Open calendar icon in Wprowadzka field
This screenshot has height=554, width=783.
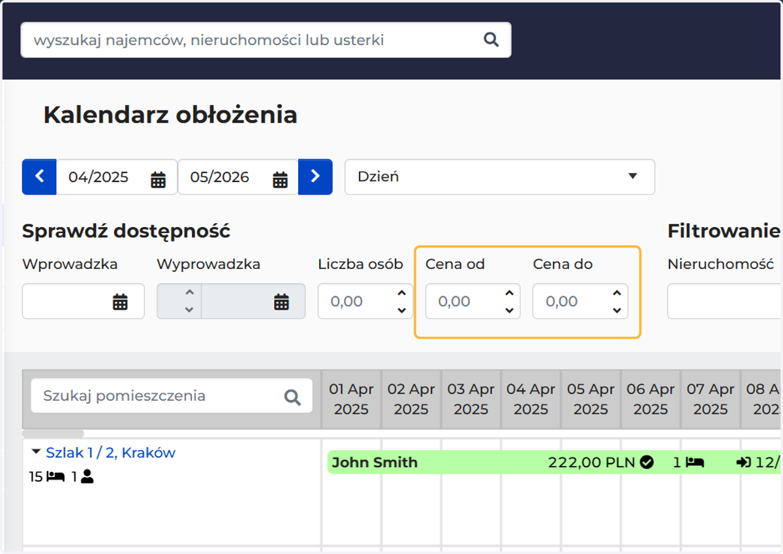(x=120, y=301)
